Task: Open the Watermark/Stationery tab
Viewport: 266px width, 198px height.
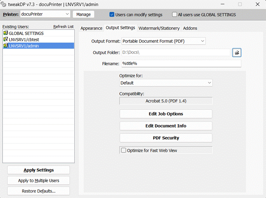Action: [x=159, y=28]
